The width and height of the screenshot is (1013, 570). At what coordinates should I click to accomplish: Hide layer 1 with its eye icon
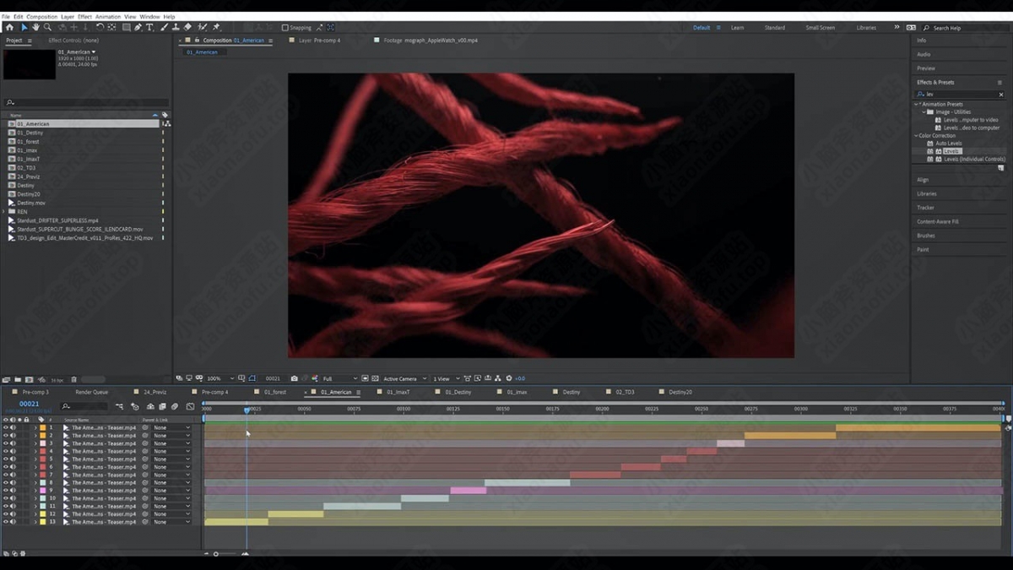tap(5, 428)
